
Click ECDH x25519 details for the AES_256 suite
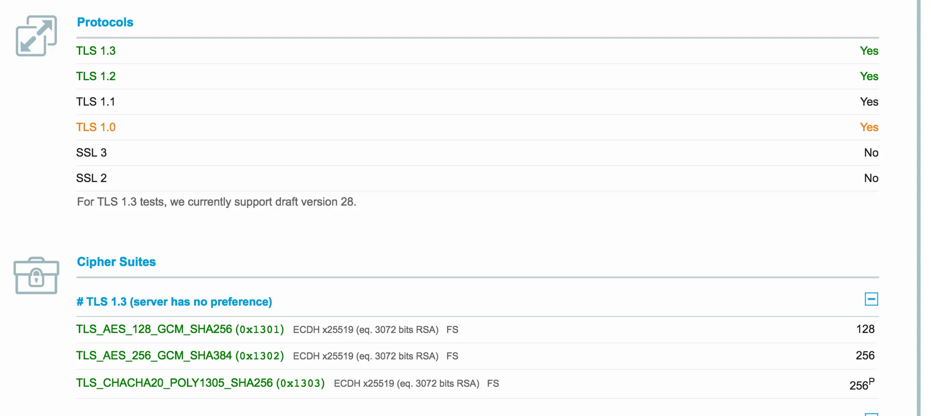pyautogui.click(x=366, y=356)
